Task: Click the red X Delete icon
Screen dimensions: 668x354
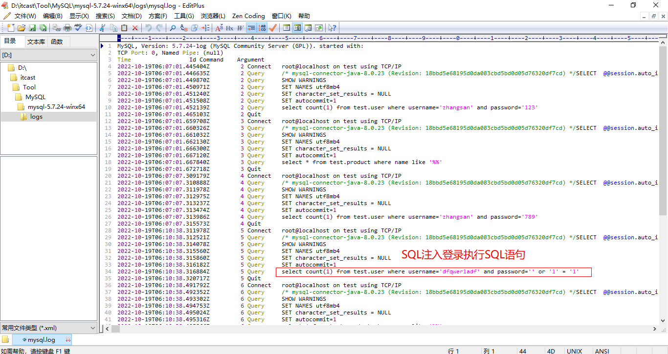Action: [x=135, y=28]
